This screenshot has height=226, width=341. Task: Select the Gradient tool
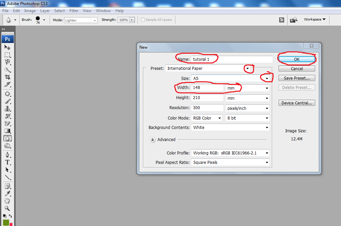click(7, 131)
